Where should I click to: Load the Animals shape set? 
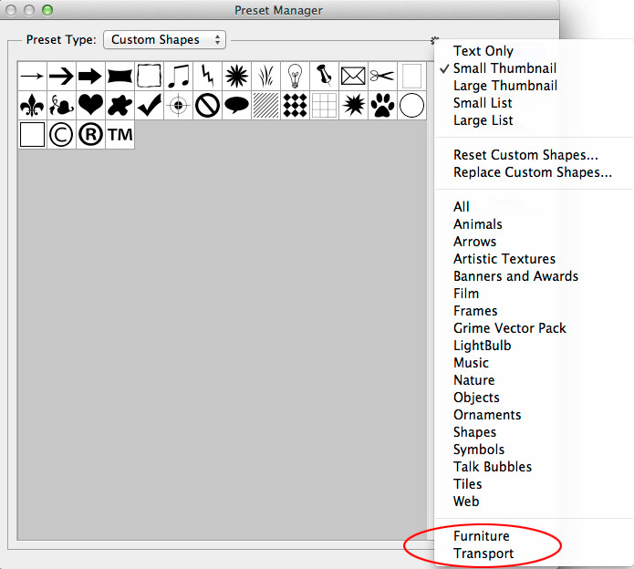point(477,224)
